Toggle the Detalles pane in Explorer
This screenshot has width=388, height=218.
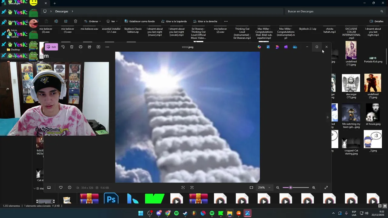pyautogui.click(x=376, y=21)
